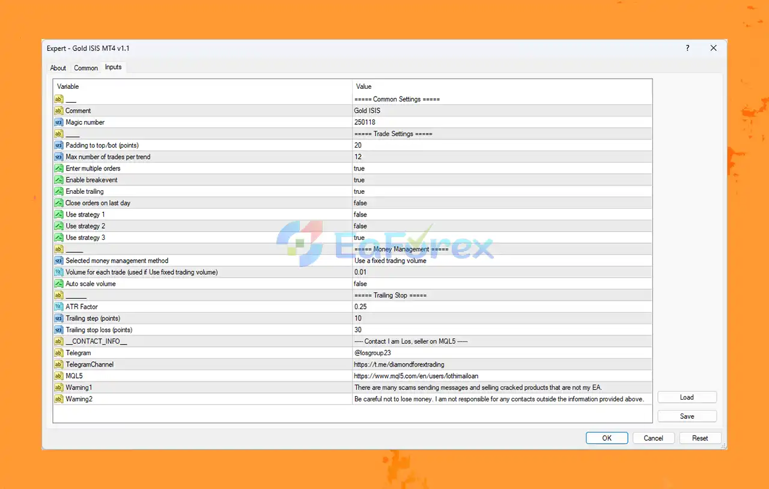
Task: Click the icon beside Telegram variable
Action: 59,353
